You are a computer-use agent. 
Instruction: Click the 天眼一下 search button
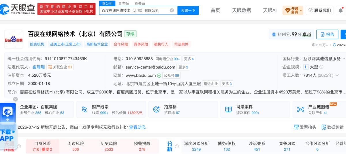click(188, 10)
